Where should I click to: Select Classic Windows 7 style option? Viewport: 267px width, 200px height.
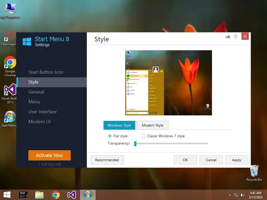pyautogui.click(x=143, y=136)
